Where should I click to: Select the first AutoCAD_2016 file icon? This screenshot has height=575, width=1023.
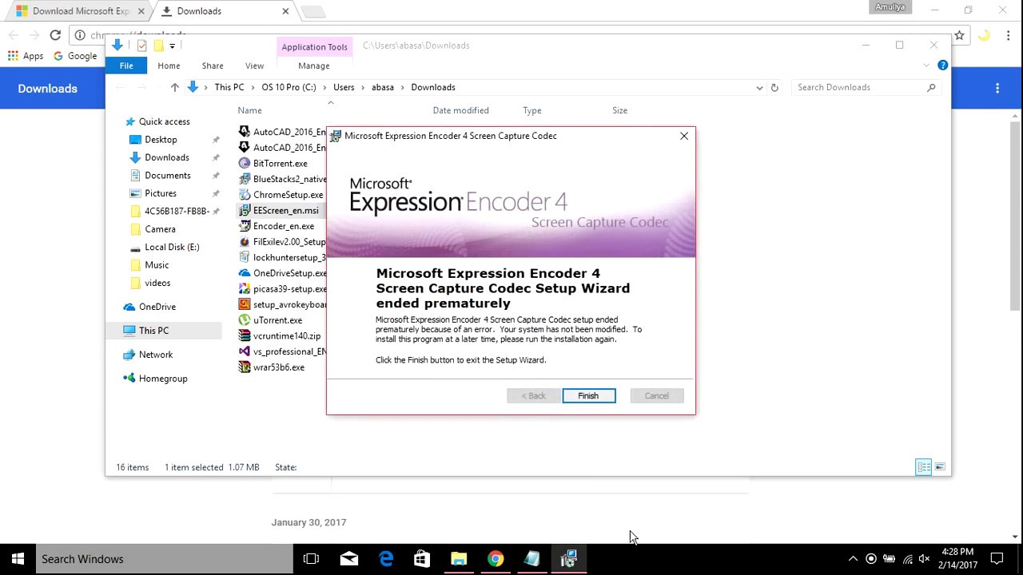[245, 132]
